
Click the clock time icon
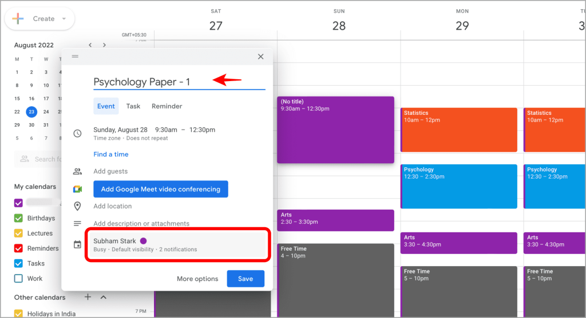(x=77, y=134)
